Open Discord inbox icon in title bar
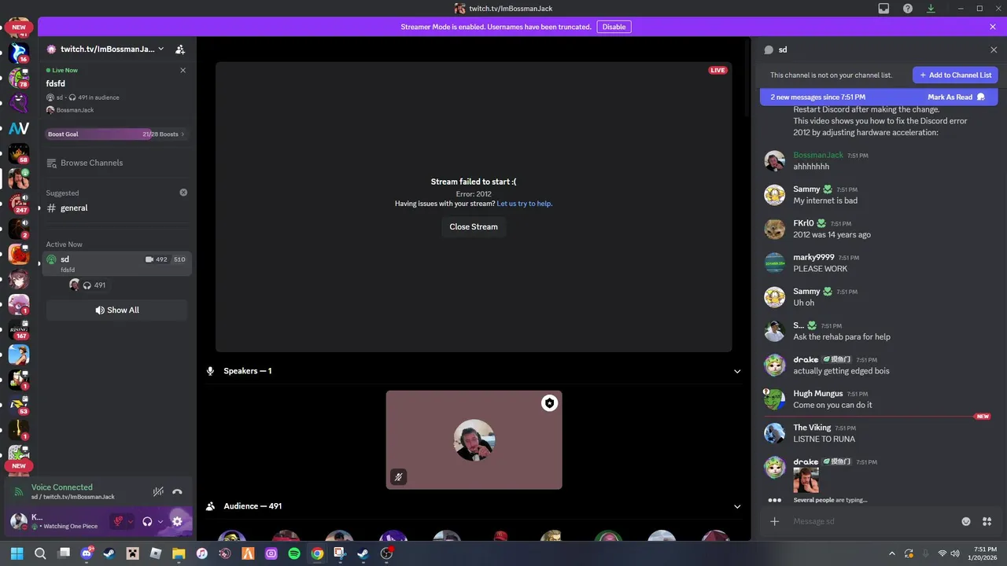Image resolution: width=1007 pixels, height=566 pixels. 883,9
